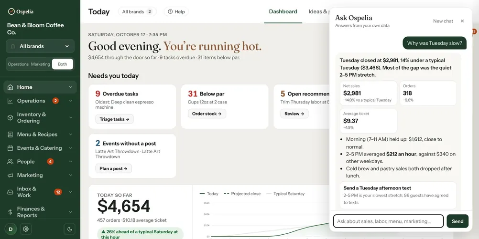Image resolution: width=479 pixels, height=239 pixels.
Task: Close the Ask Ospelia chat panel
Action: (462, 21)
